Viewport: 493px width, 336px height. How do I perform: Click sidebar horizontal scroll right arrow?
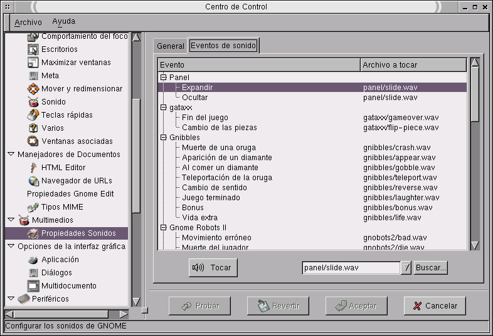click(124, 314)
